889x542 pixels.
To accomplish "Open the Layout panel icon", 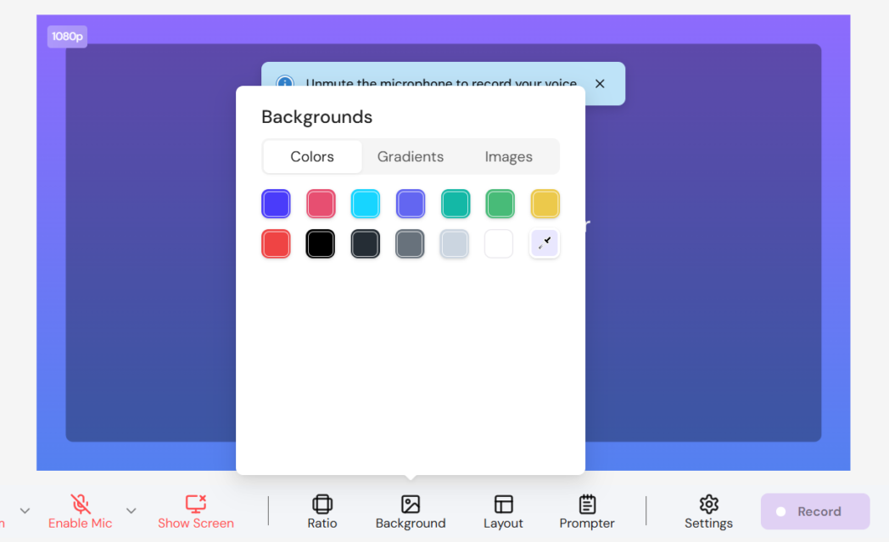I will coord(503,502).
